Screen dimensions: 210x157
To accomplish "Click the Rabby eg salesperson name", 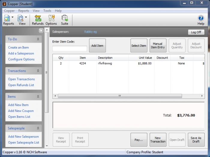I will pyautogui.click(x=91, y=32).
